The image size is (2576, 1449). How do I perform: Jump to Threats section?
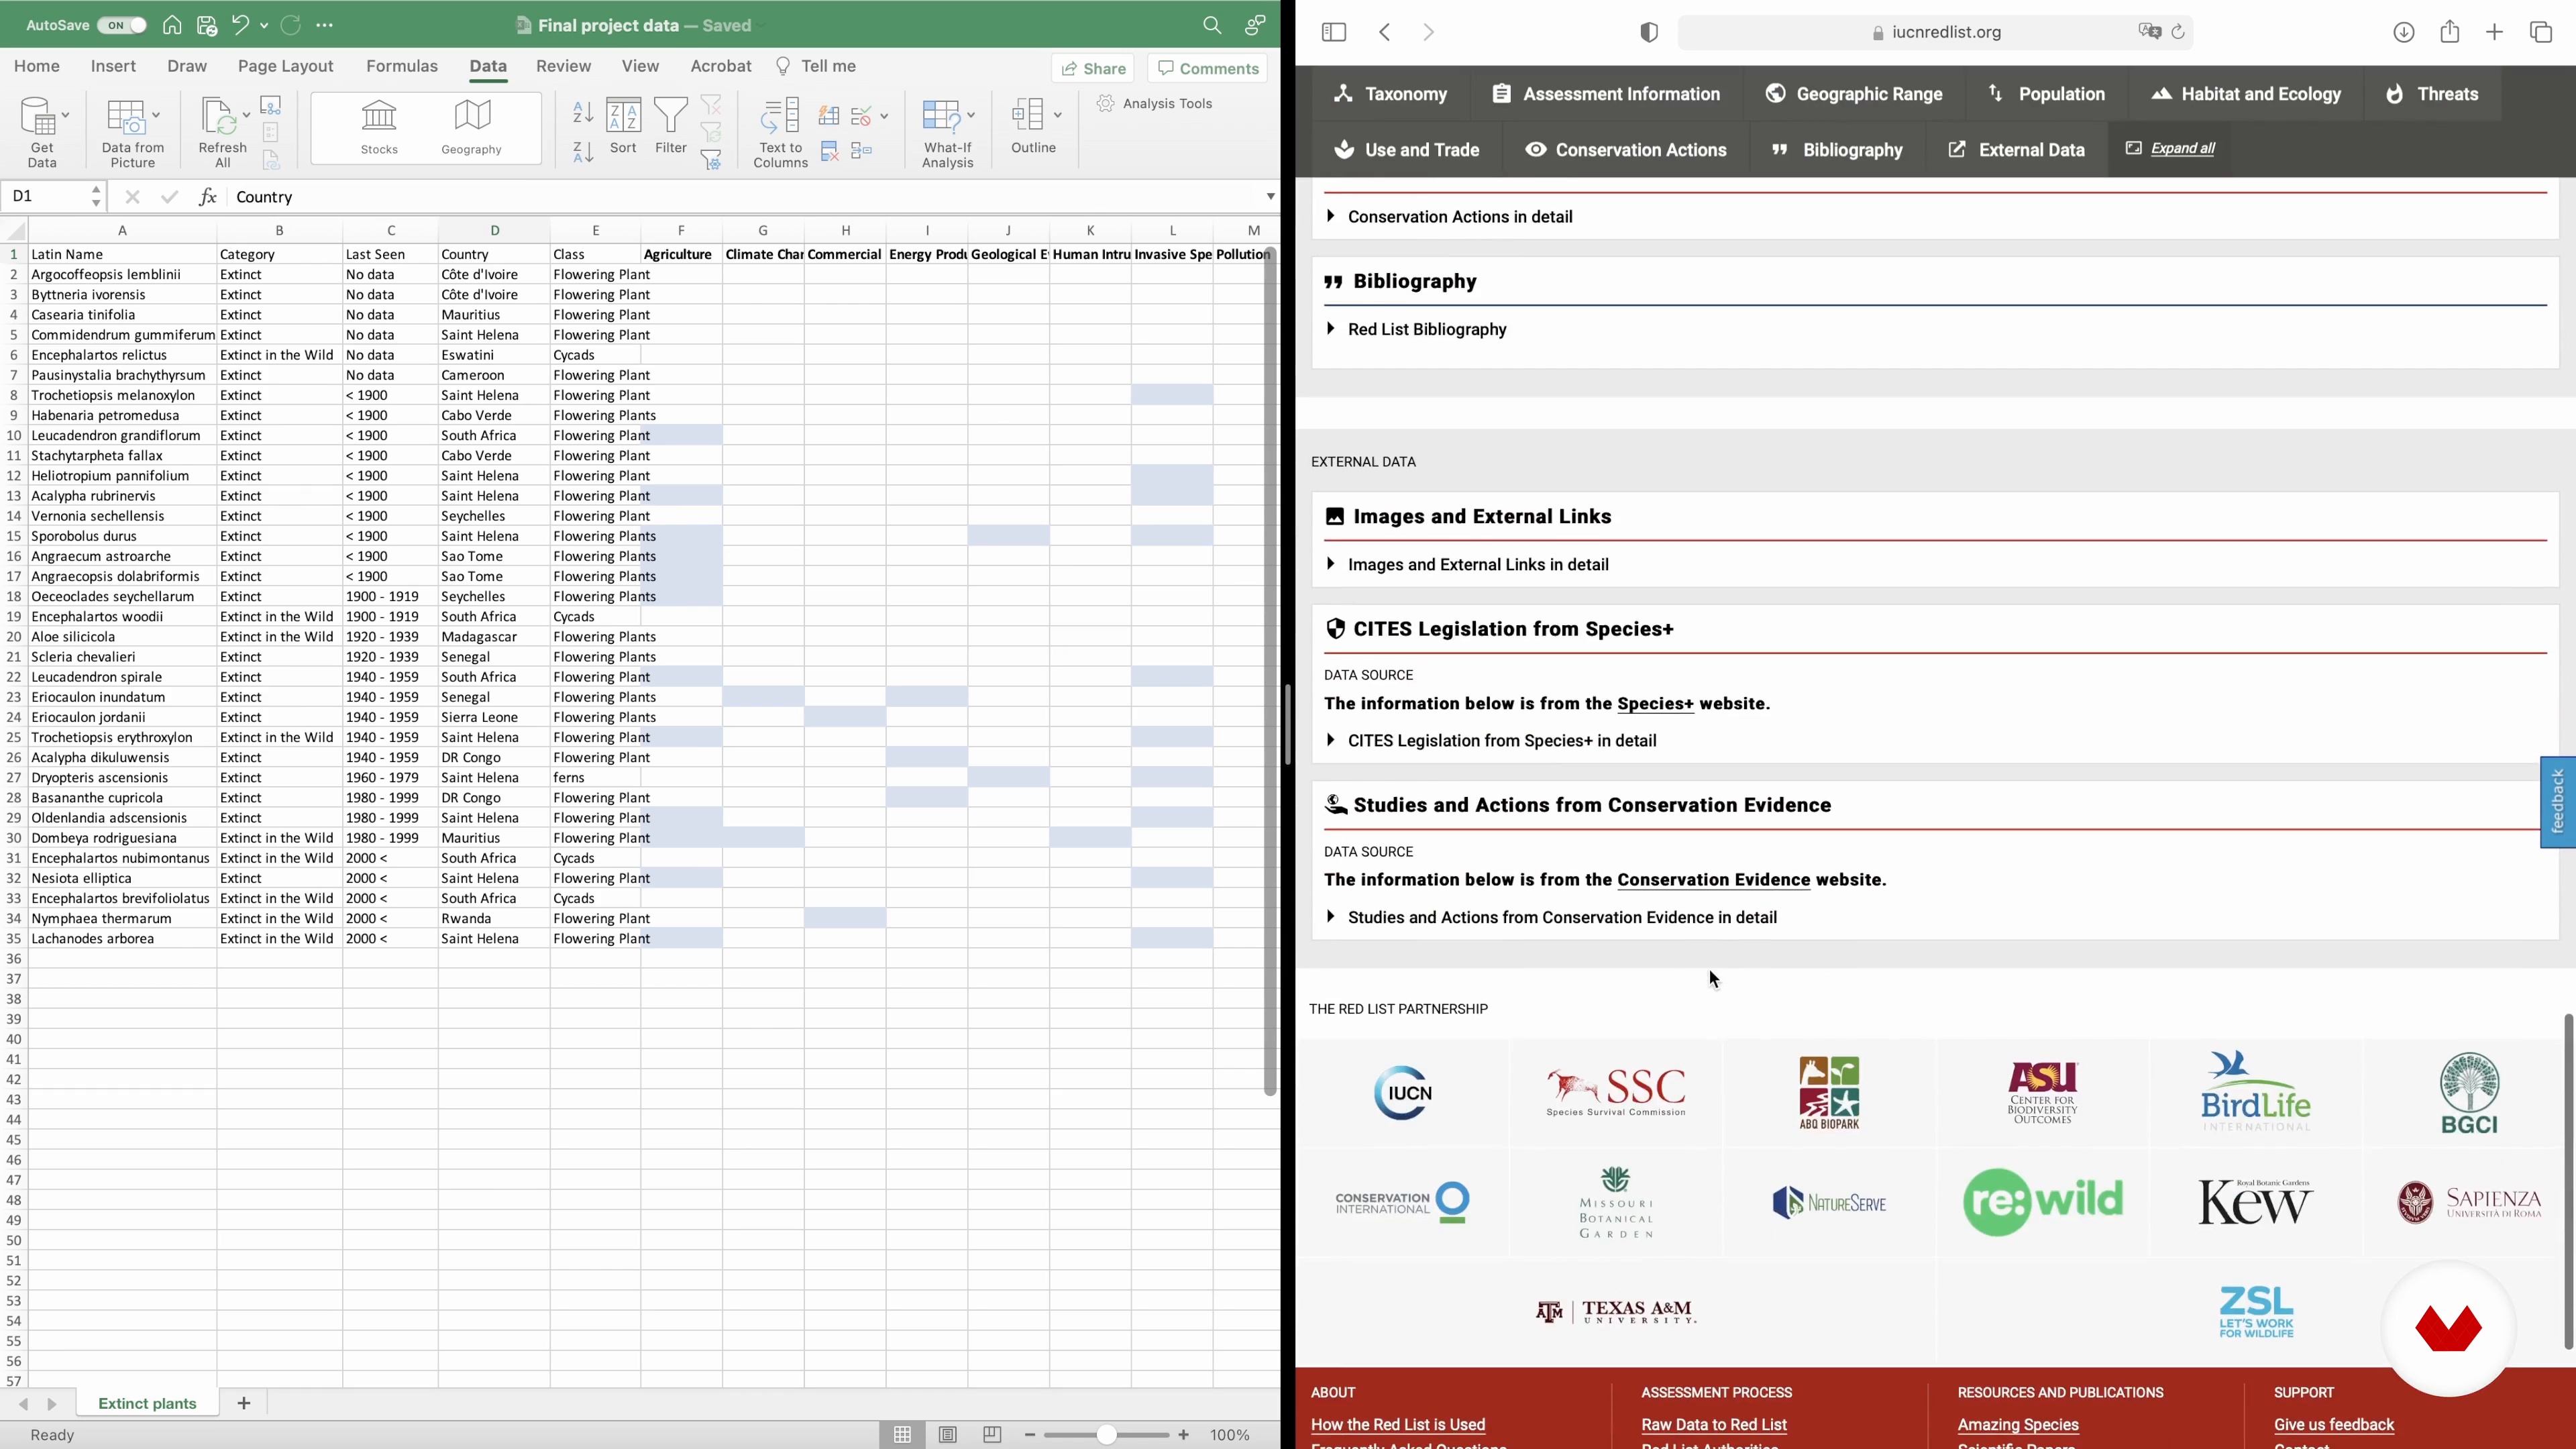pyautogui.click(x=2432, y=94)
